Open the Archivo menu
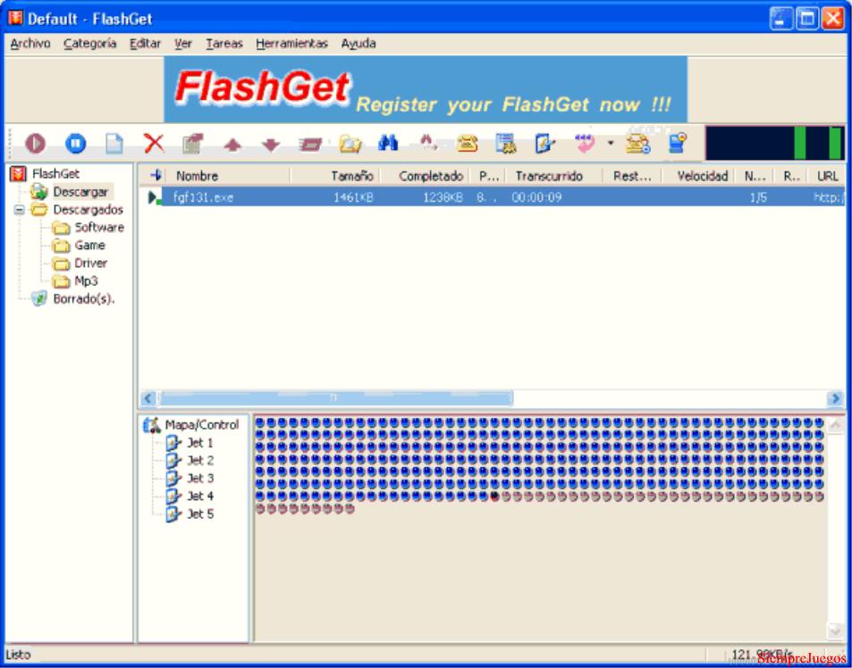 coord(30,44)
